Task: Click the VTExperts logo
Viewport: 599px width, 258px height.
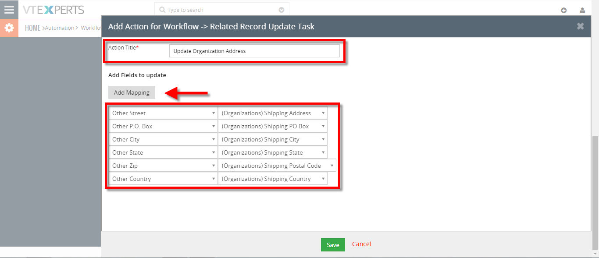Action: (53, 10)
